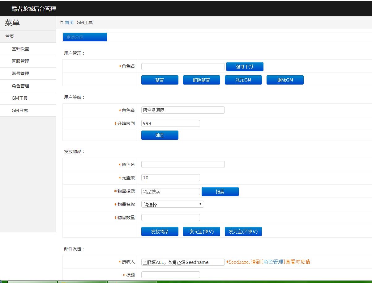Click the 发放物品 button
Image resolution: width=372 pixels, height=283 pixels.
(160, 231)
